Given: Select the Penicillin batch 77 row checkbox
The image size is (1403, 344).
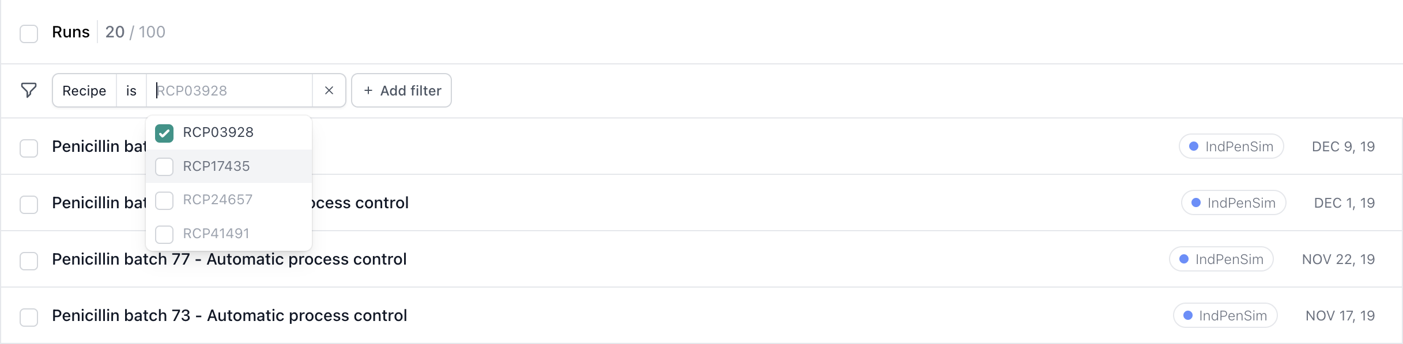Looking at the screenshot, I should coord(29,261).
